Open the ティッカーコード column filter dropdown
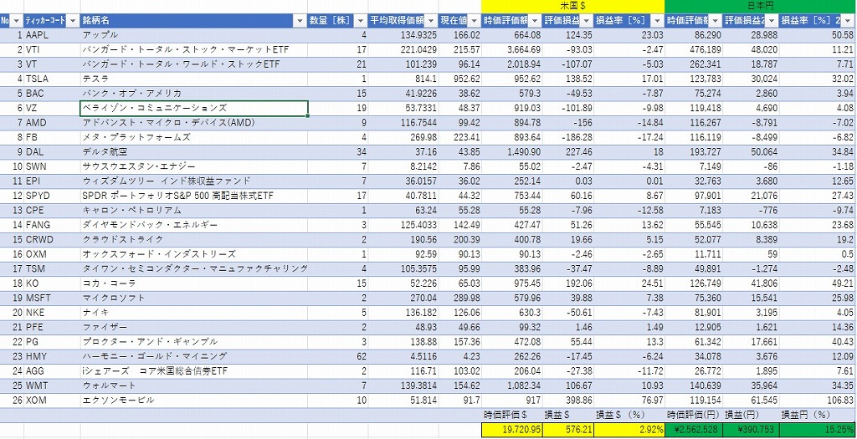The height and width of the screenshot is (439, 857). [73, 21]
